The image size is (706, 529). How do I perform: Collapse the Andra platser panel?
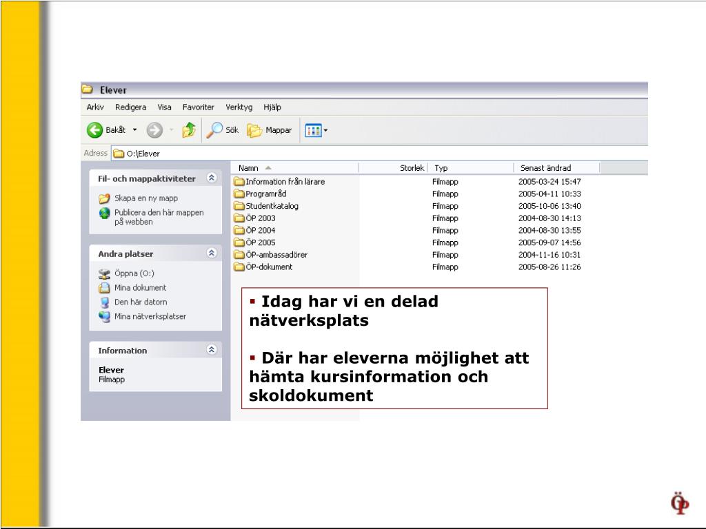pos(212,253)
